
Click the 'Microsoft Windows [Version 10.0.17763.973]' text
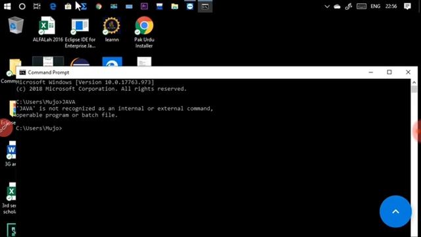pyautogui.click(x=85, y=82)
